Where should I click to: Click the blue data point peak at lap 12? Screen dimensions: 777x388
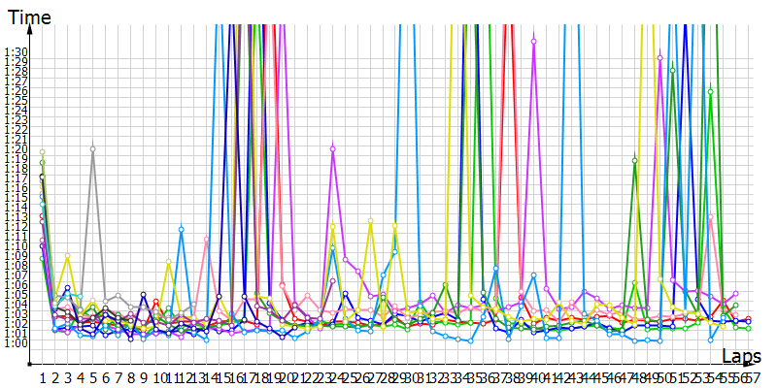181,229
